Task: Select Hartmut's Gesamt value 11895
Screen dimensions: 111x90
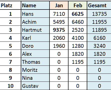Action: [x=99, y=30]
